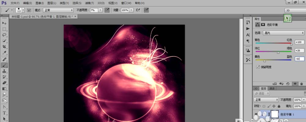This screenshot has height=122, width=306.
Task: Toggle lock all
Action: coord(279,106)
